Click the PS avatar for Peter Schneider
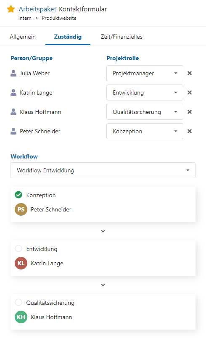 click(21, 209)
